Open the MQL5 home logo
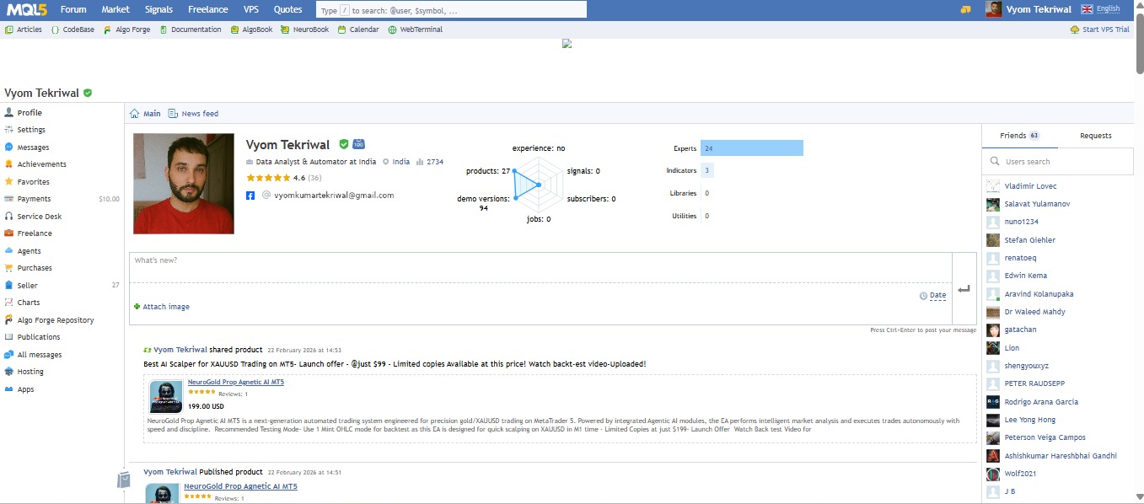Viewport: 1144px width, 504px height. point(25,9)
